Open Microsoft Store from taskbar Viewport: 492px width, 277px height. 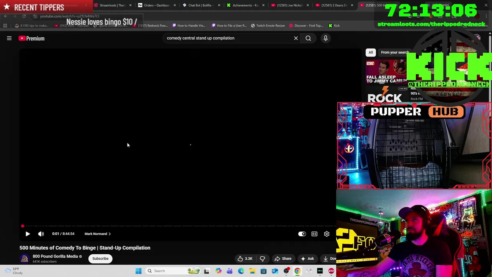(x=263, y=271)
